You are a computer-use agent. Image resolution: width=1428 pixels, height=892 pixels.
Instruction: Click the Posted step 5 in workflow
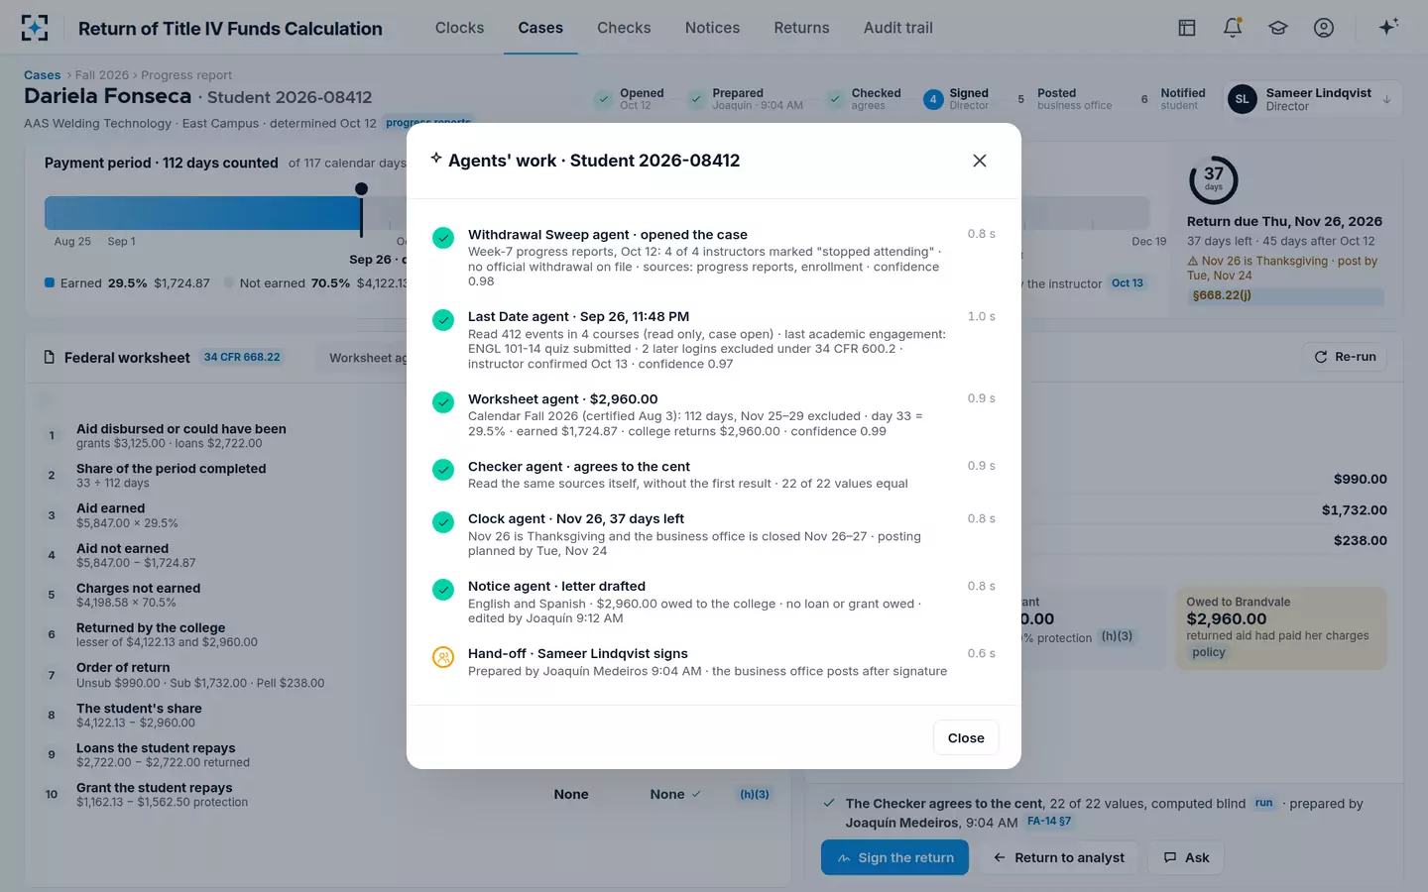(x=1063, y=99)
